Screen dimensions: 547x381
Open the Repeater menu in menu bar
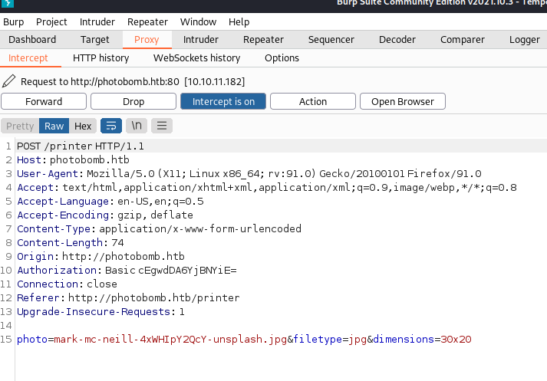point(147,22)
